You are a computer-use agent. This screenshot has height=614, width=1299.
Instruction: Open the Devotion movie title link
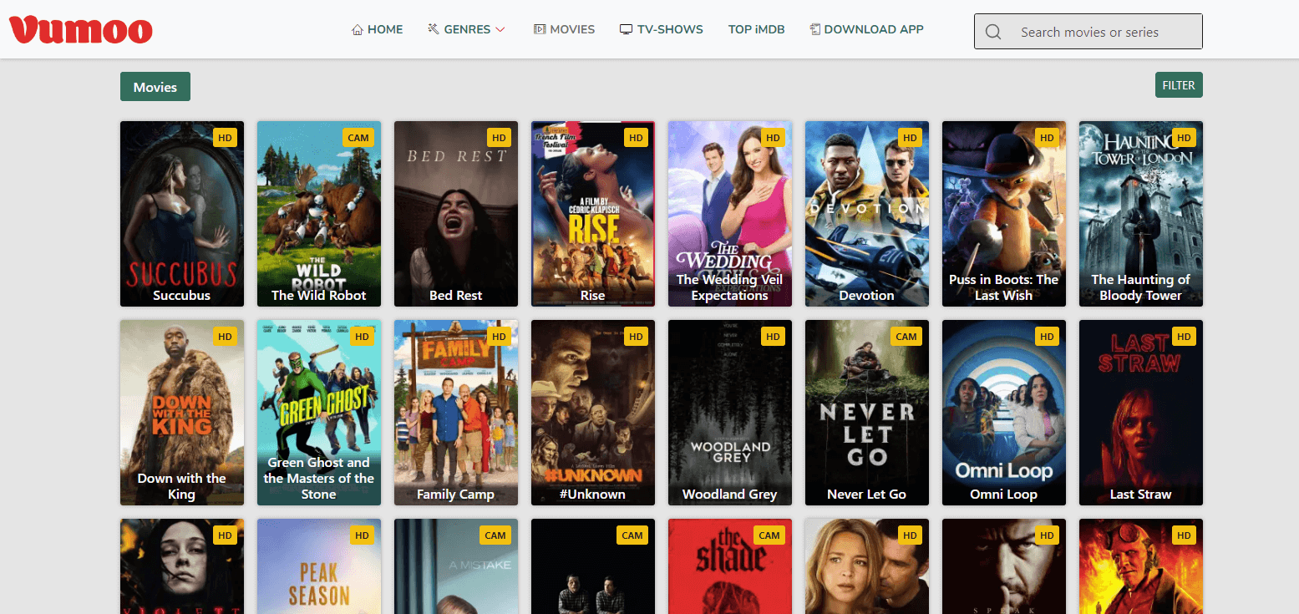(x=866, y=296)
